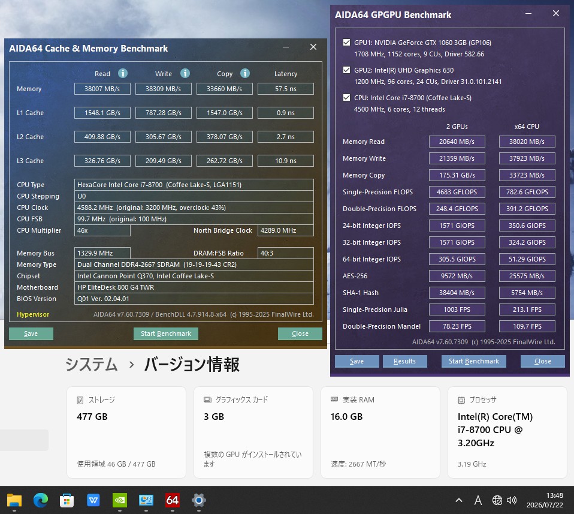Viewport: 574px width, 514px height.
Task: Open the blue W app on taskbar
Action: 93,500
